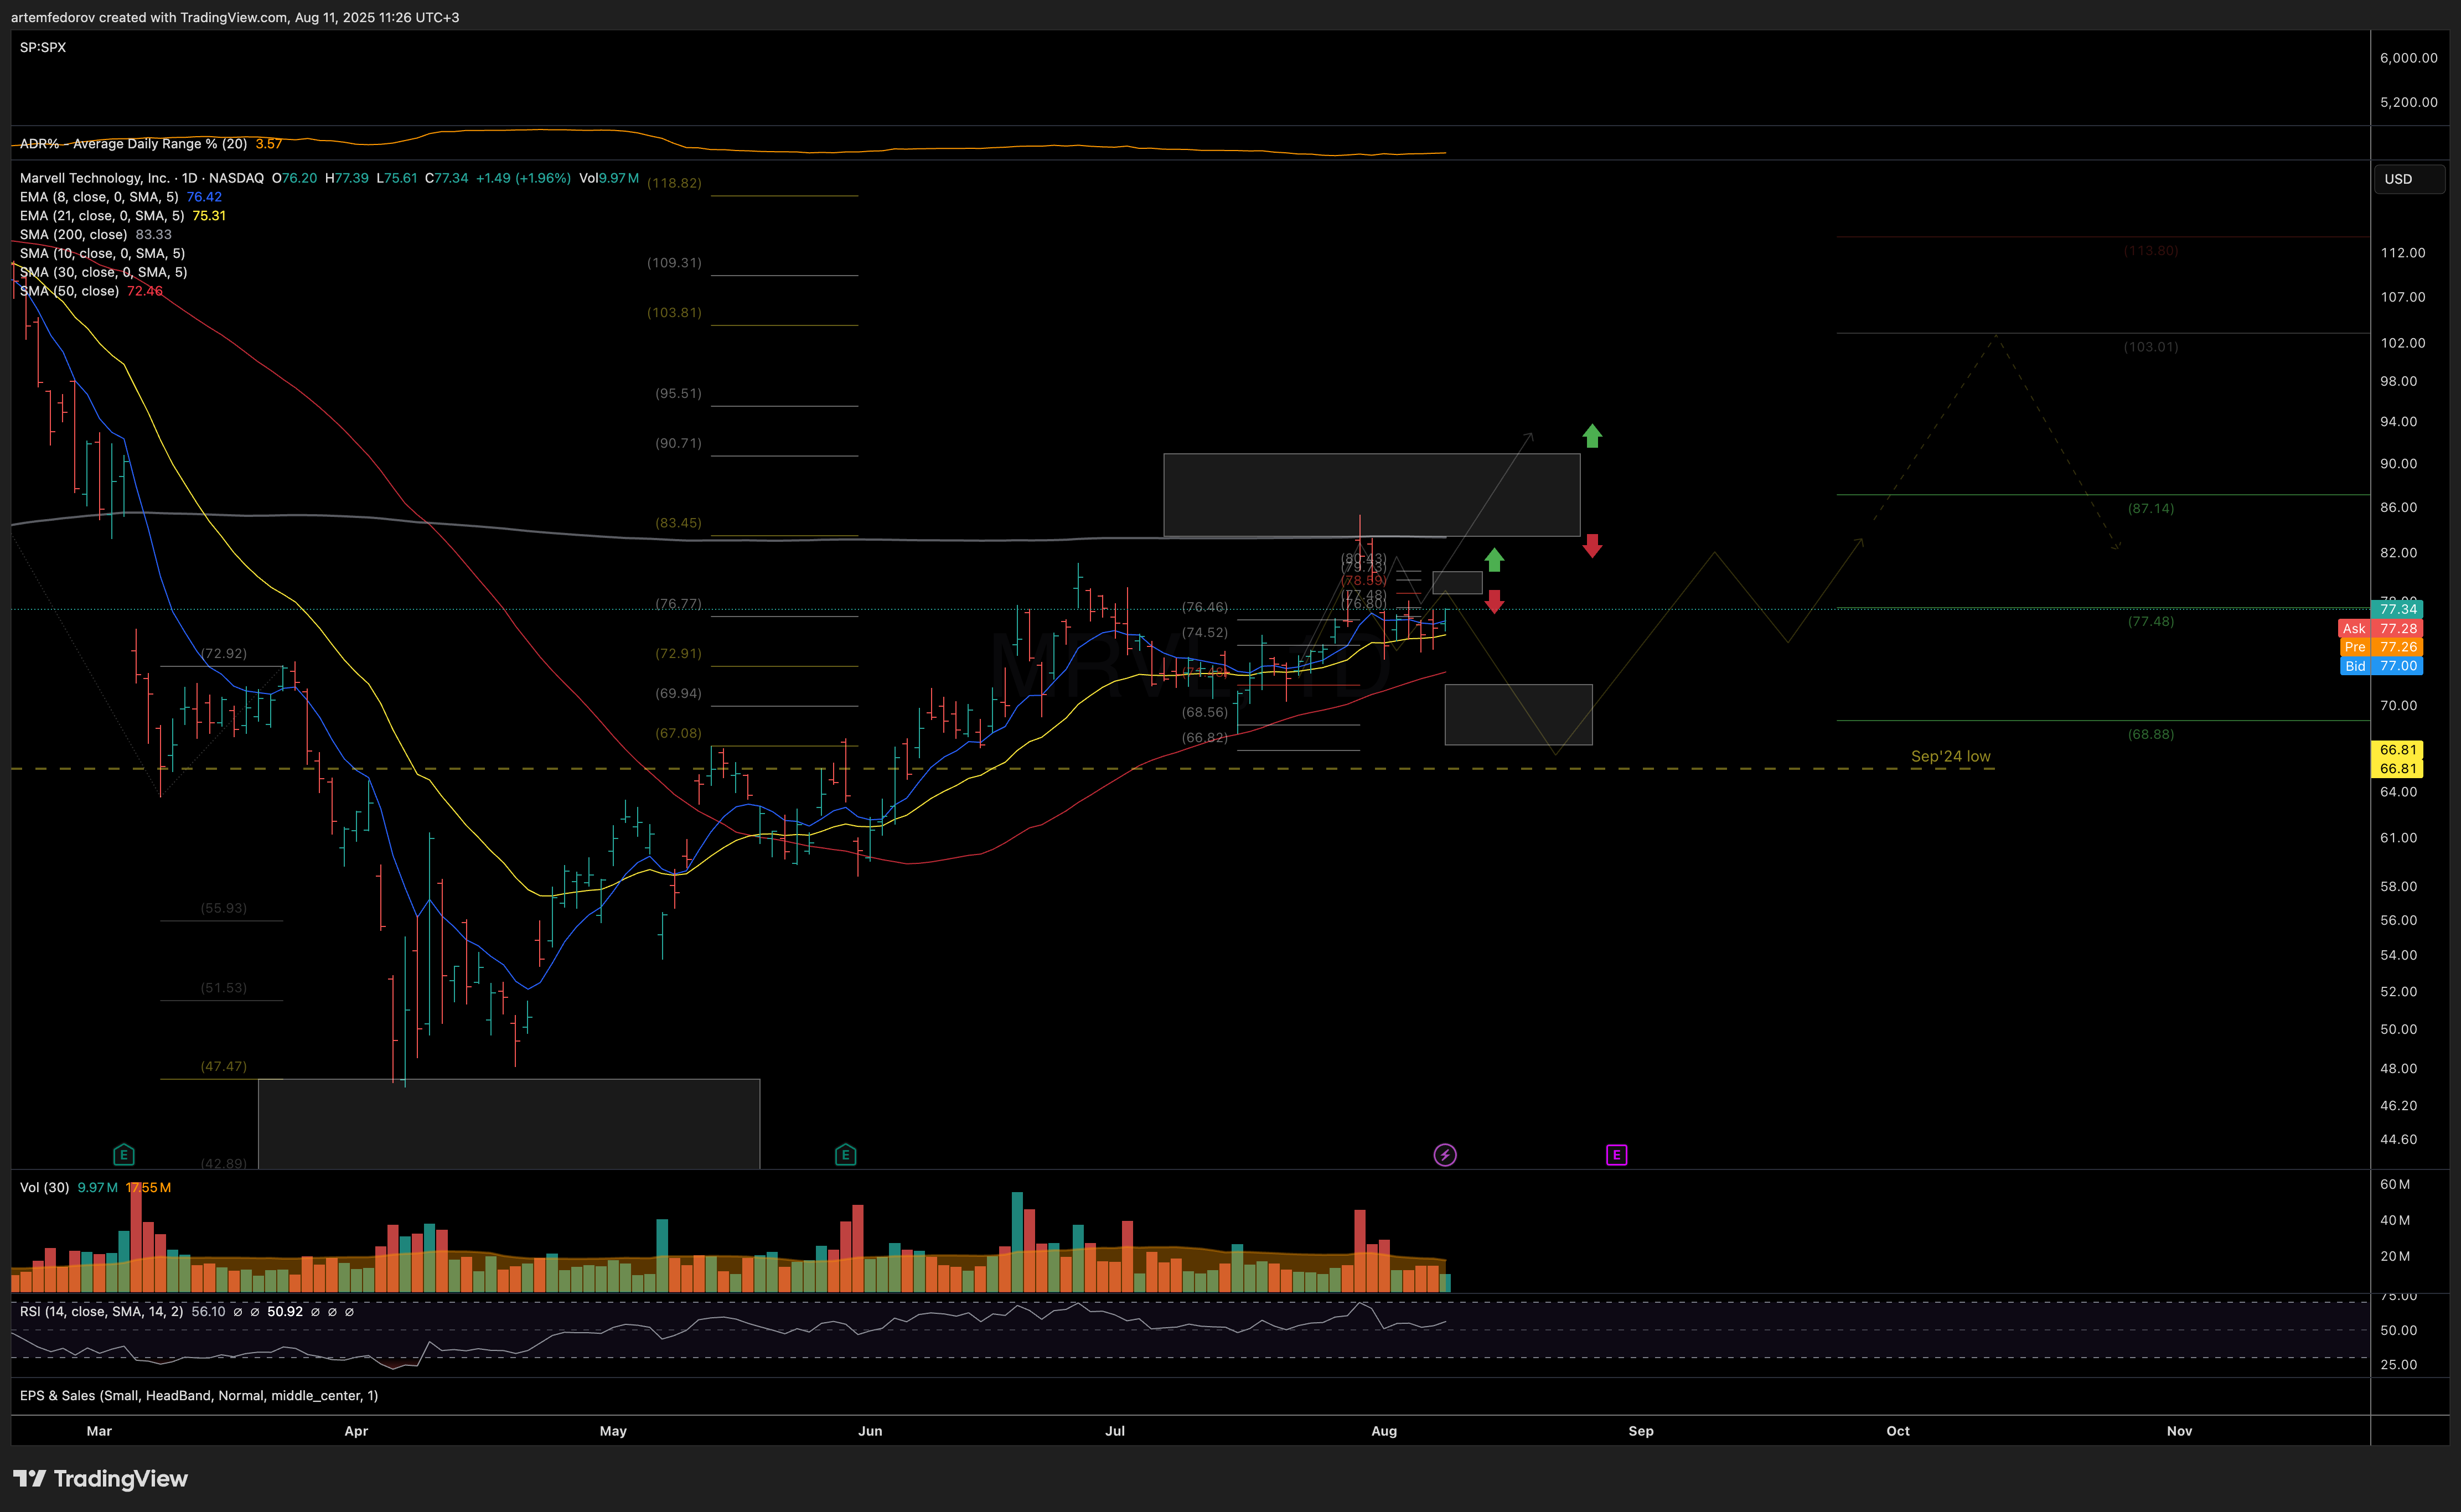
Task: Click the SMA (30, close) indicator legend
Action: point(103,273)
